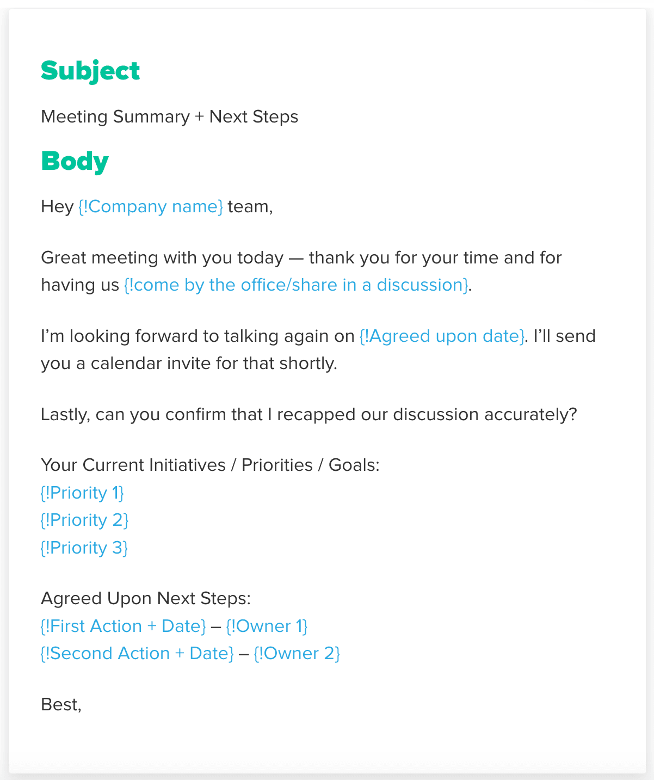This screenshot has width=654, height=780.
Task: Click the 'Meeting Summary + Next Steps' subject line
Action: (169, 116)
